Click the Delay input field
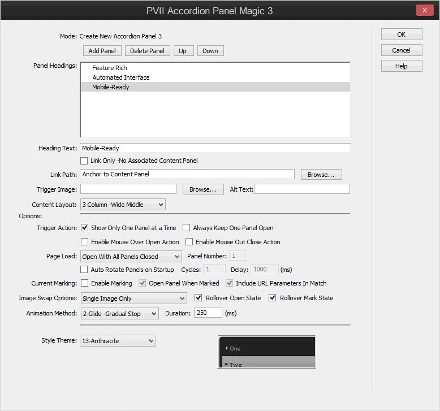This screenshot has height=411, width=440. tap(264, 269)
